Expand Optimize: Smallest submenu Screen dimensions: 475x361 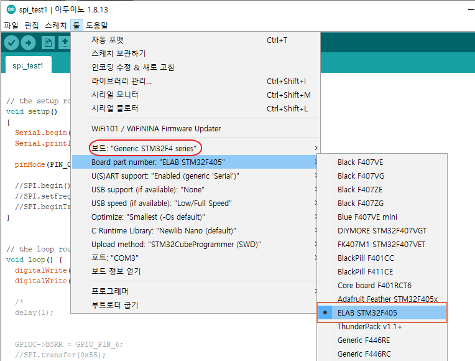(196, 217)
